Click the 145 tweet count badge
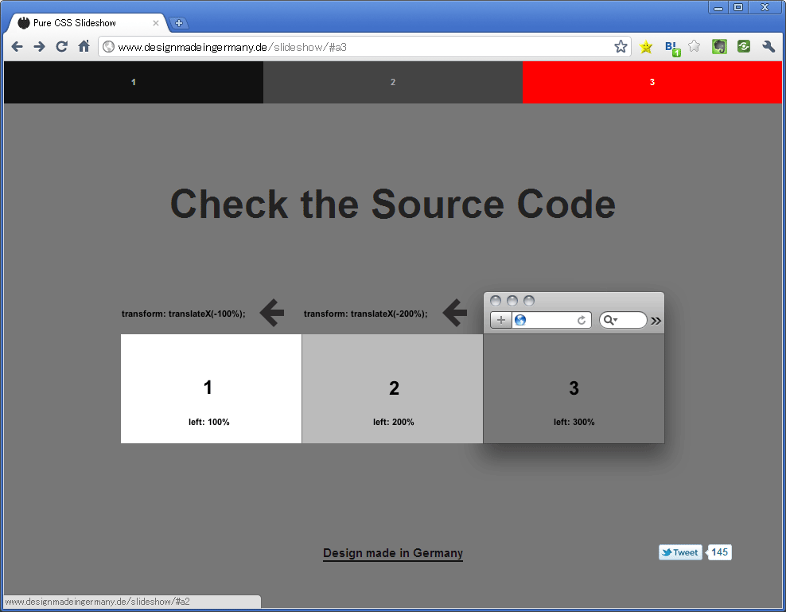Viewport: 786px width, 612px height. click(x=718, y=552)
